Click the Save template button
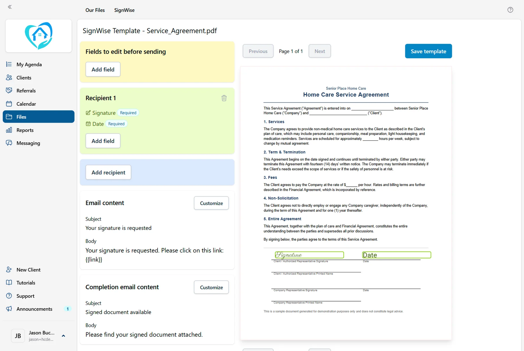The height and width of the screenshot is (351, 524). click(x=428, y=51)
